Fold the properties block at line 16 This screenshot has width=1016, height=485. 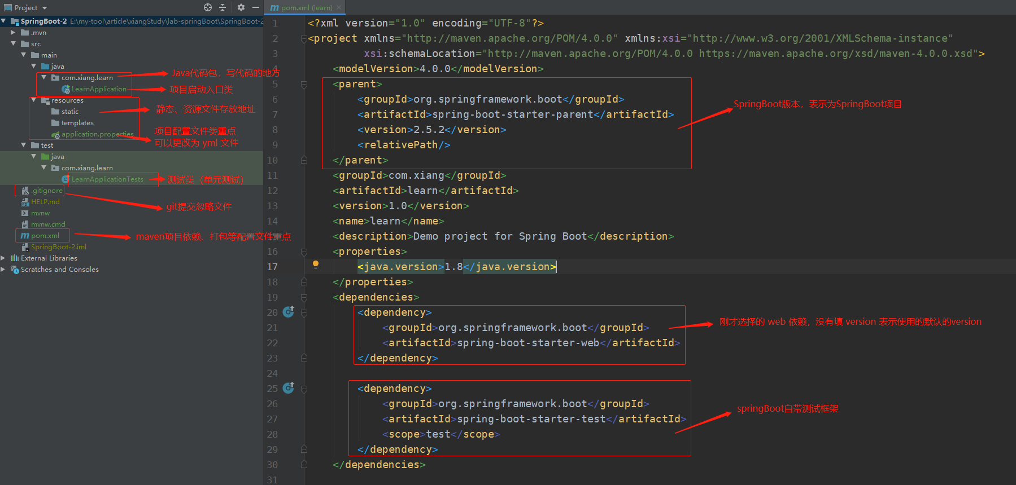[304, 252]
